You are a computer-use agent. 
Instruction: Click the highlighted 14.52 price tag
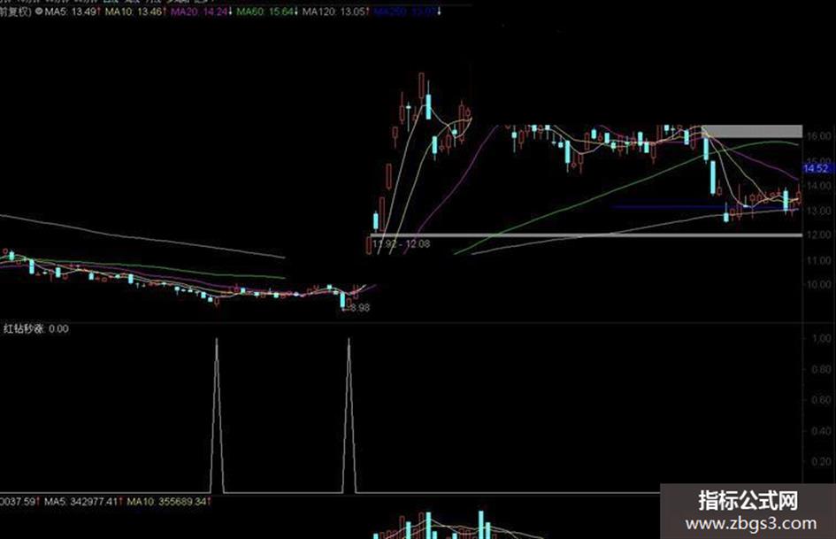(x=817, y=169)
